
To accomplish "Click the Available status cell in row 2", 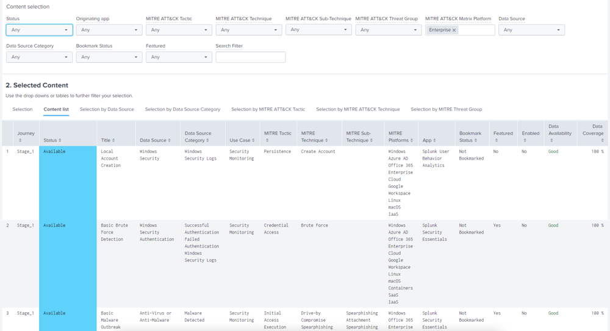I will (68, 264).
